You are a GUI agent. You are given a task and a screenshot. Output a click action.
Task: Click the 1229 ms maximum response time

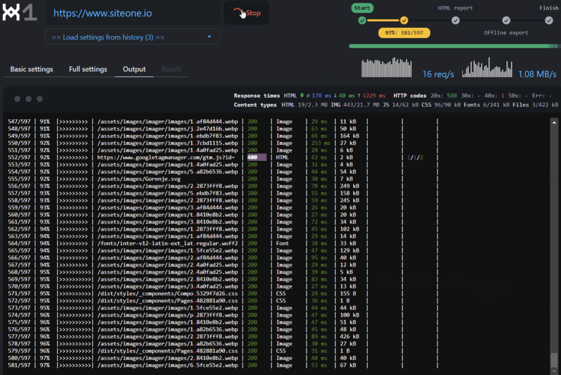[x=374, y=95]
